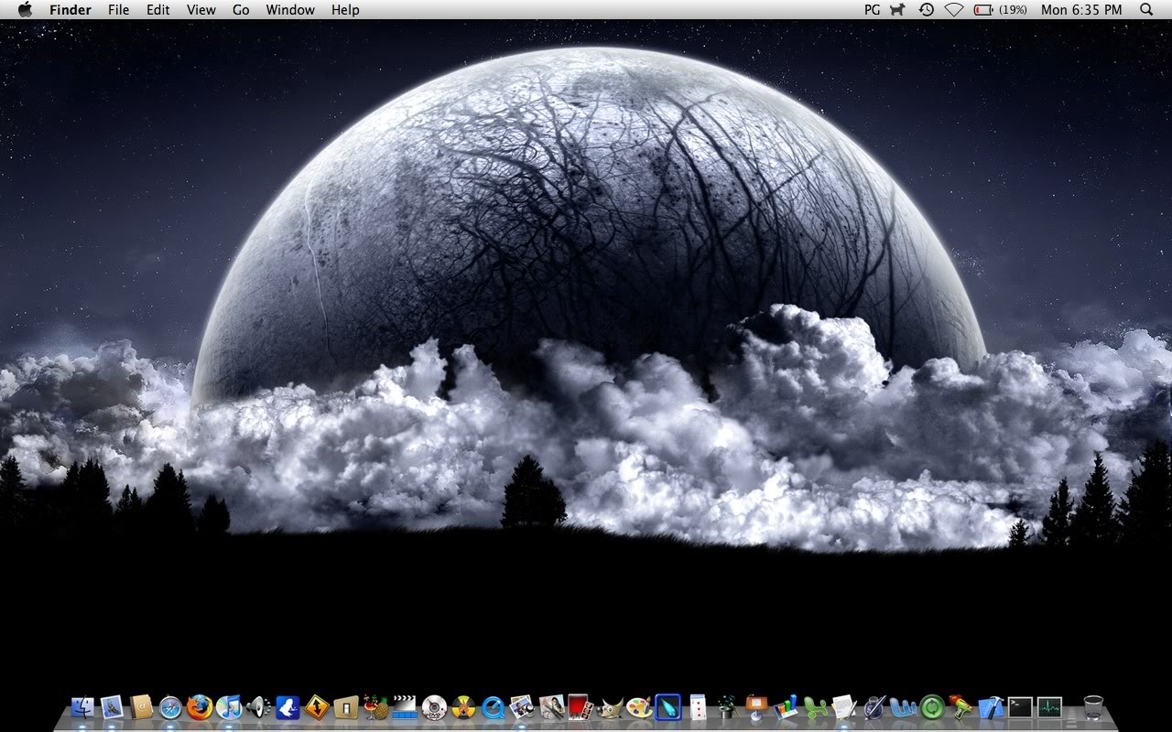Click the PG menu bar item

872,9
